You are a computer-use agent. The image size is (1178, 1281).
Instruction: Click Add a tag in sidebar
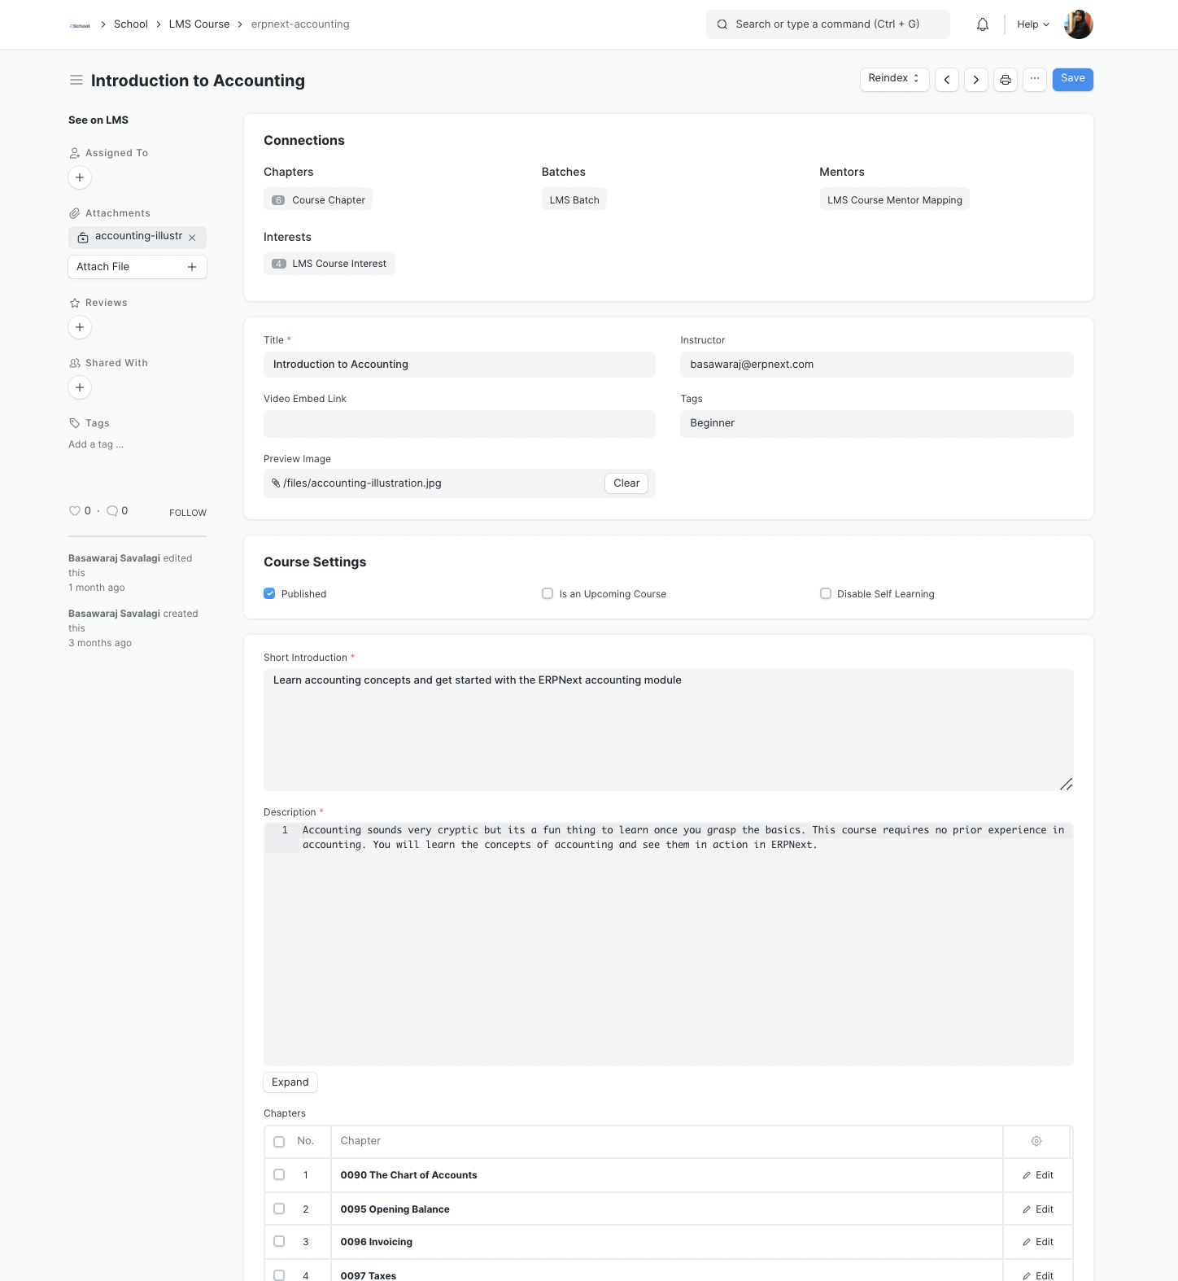coord(96,444)
